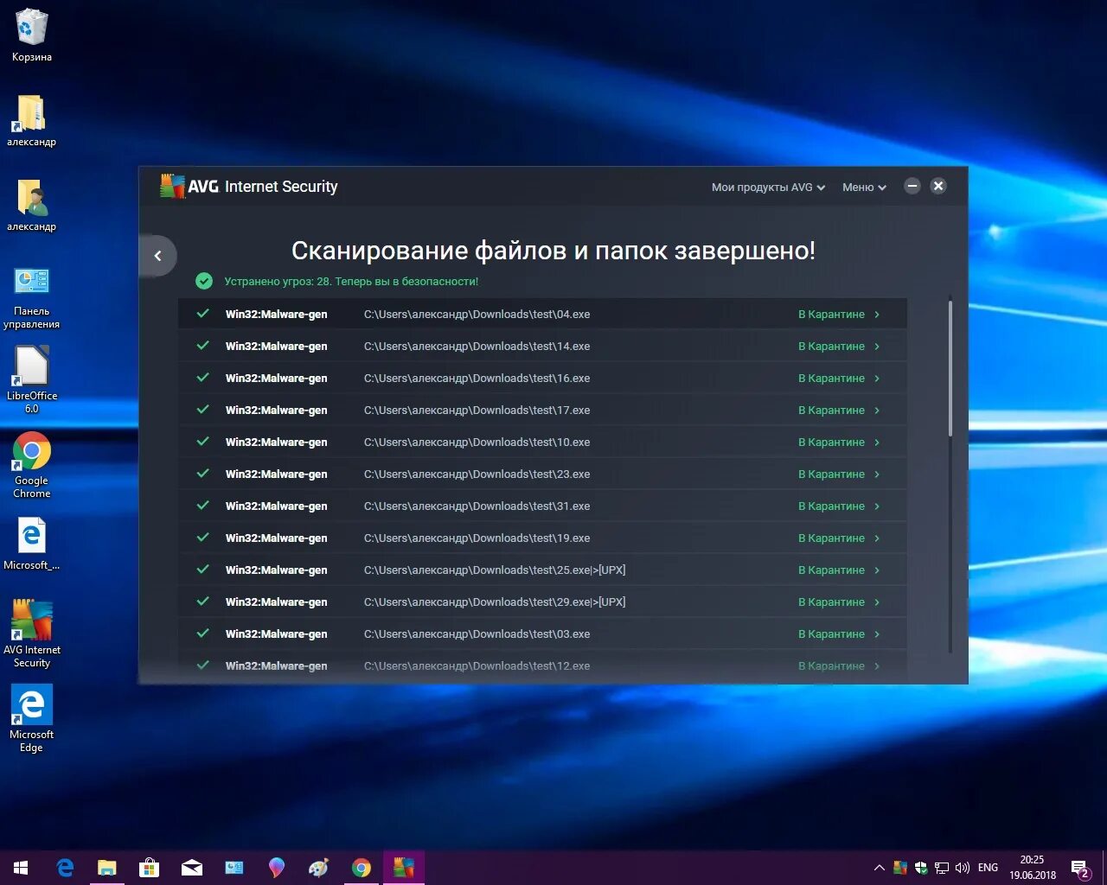Show hidden system tray icons
Viewport: 1107px width, 885px height.
point(880,868)
